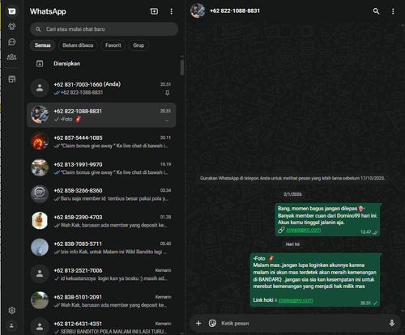Open Settings gear in sidebar

click(x=12, y=311)
